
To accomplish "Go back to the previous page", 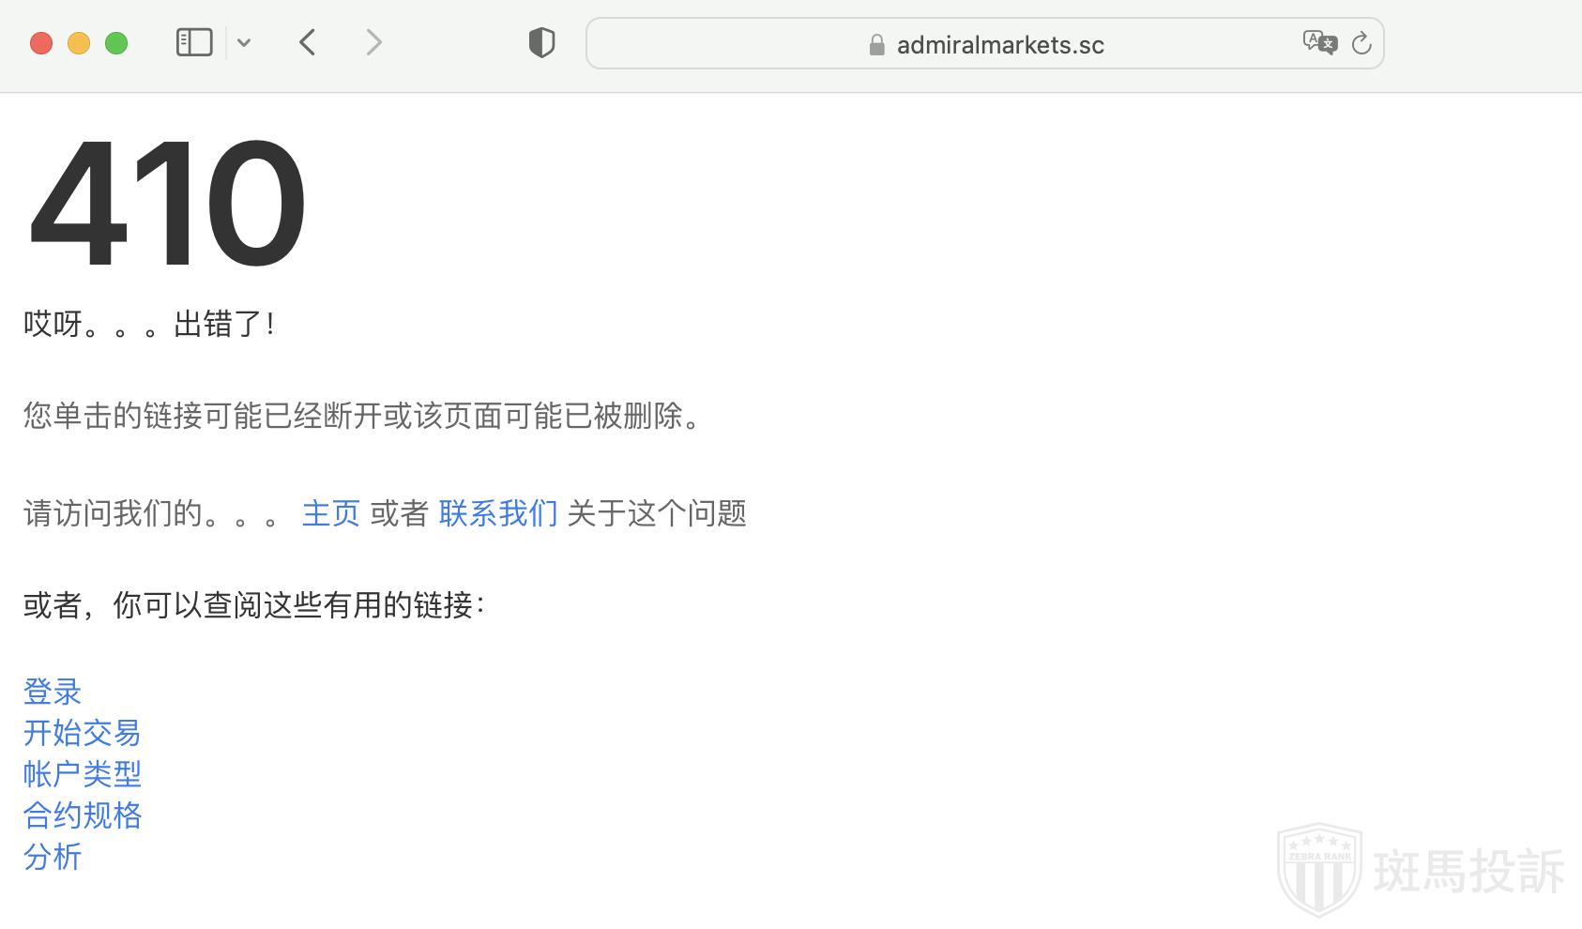I will tap(308, 43).
